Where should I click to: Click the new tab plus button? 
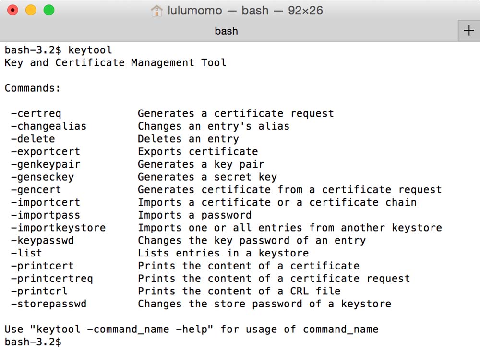(x=469, y=31)
